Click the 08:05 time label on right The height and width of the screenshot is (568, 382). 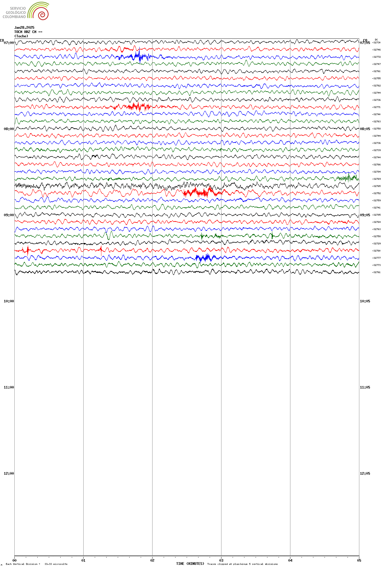(x=365, y=129)
